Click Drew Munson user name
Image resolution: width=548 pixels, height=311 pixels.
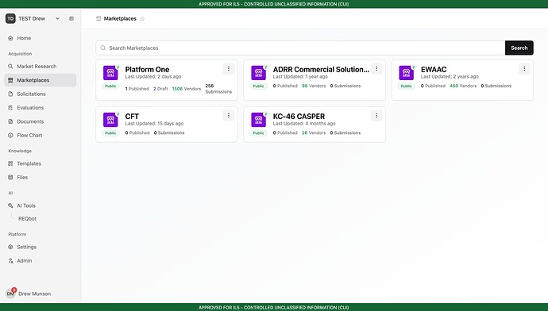(x=35, y=294)
